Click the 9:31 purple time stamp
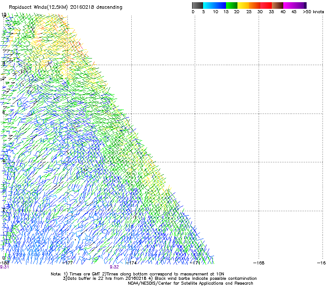 click(x=4, y=267)
